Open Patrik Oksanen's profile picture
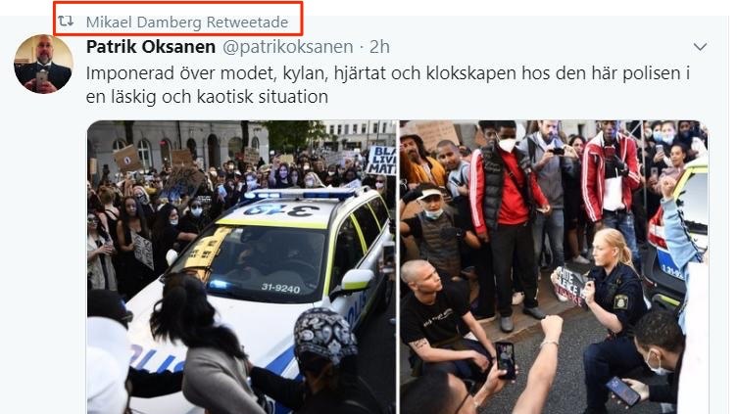The image size is (737, 414). (x=43, y=64)
